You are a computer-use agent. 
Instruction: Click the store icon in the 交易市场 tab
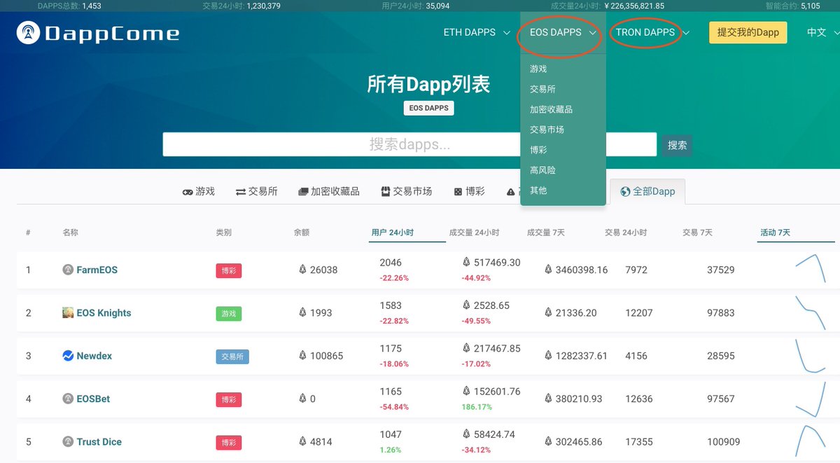pos(386,191)
